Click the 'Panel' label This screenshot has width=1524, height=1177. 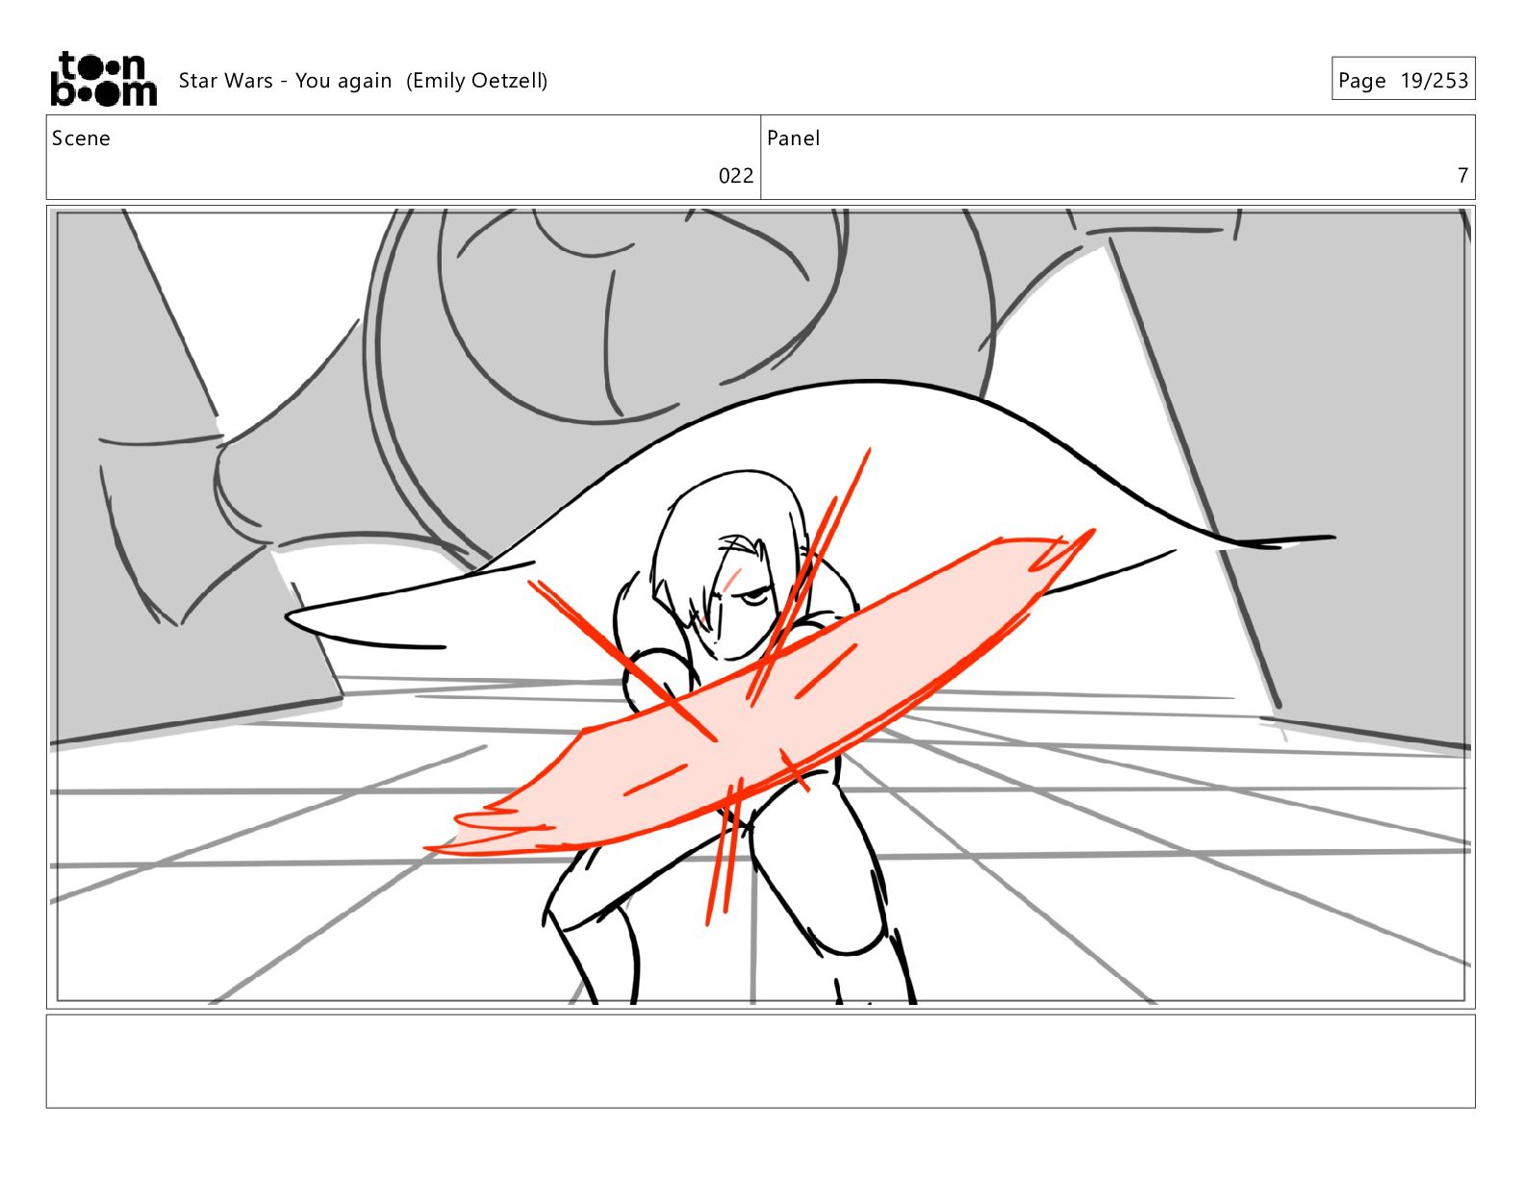(x=793, y=138)
